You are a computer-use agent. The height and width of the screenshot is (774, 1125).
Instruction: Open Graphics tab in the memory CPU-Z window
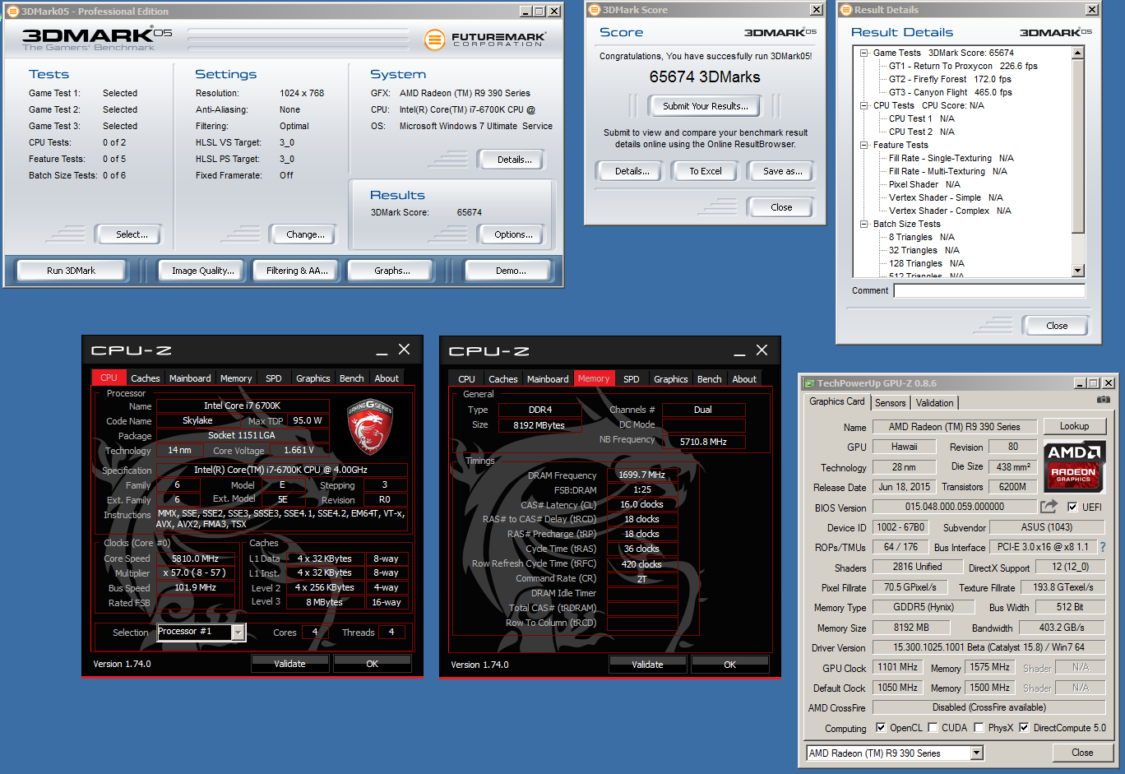tap(671, 379)
